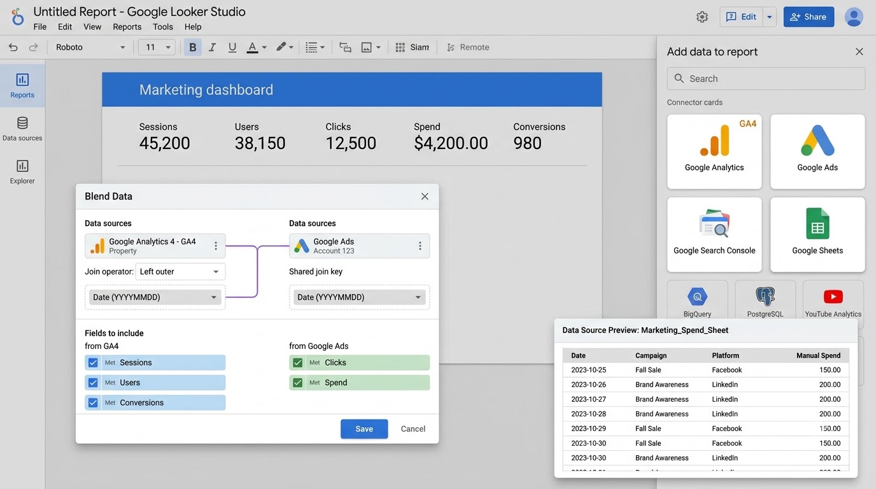Uncheck the Users field checkbox

93,383
